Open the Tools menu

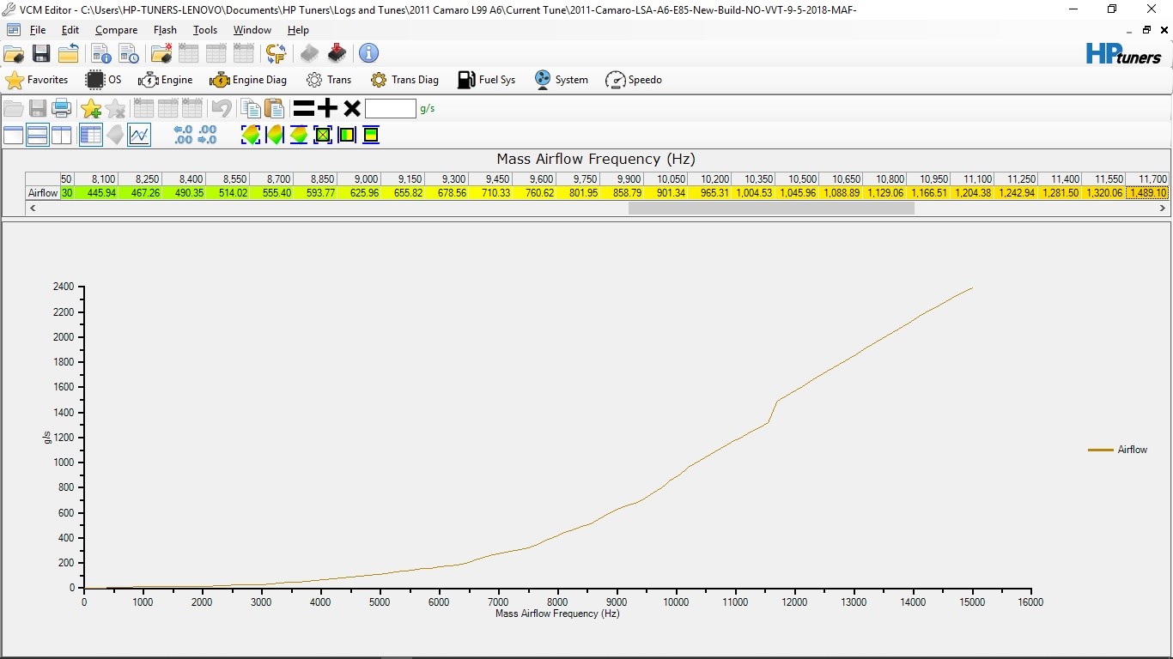tap(205, 30)
